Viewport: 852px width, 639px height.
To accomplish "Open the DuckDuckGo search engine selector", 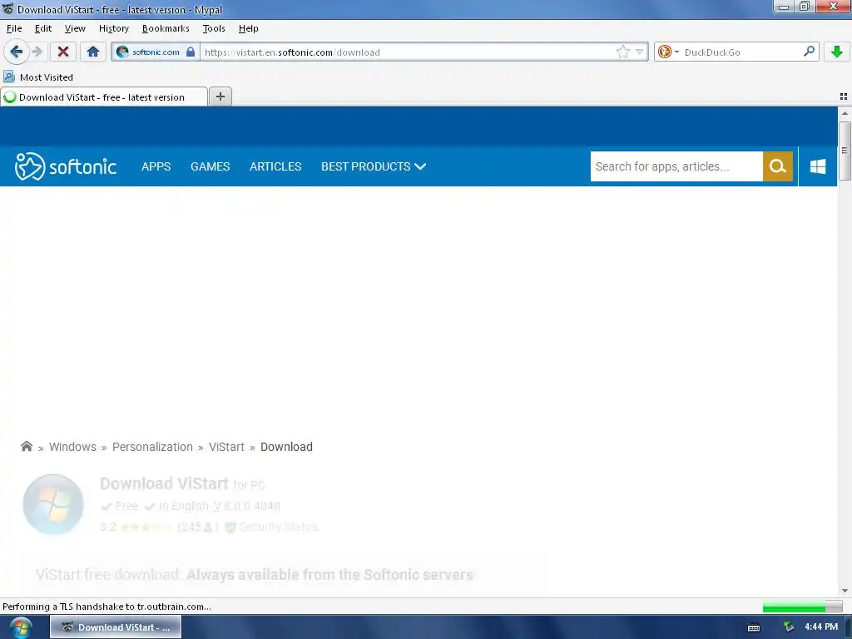I will [x=668, y=52].
